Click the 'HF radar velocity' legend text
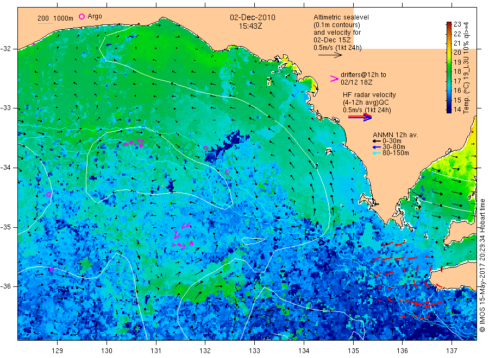 [369, 94]
